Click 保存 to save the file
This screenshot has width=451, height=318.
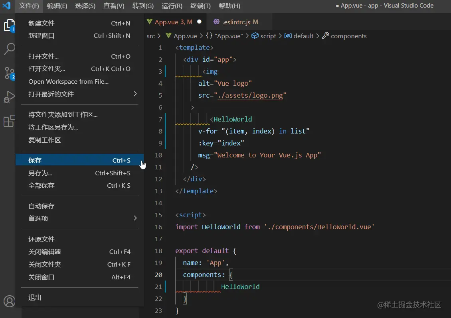pos(80,160)
